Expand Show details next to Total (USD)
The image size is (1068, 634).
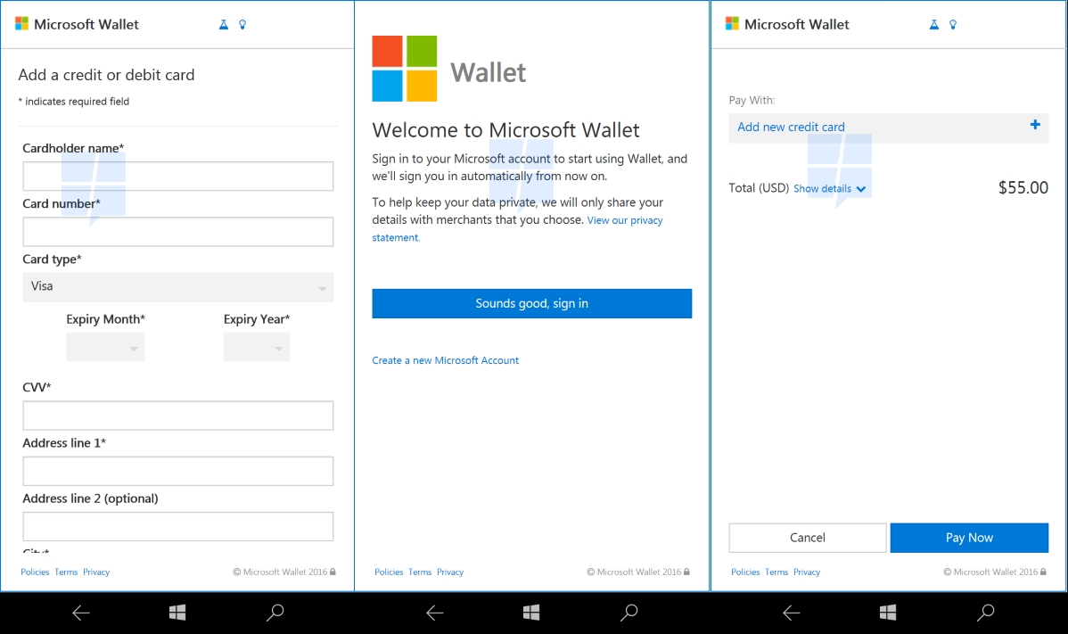point(829,189)
